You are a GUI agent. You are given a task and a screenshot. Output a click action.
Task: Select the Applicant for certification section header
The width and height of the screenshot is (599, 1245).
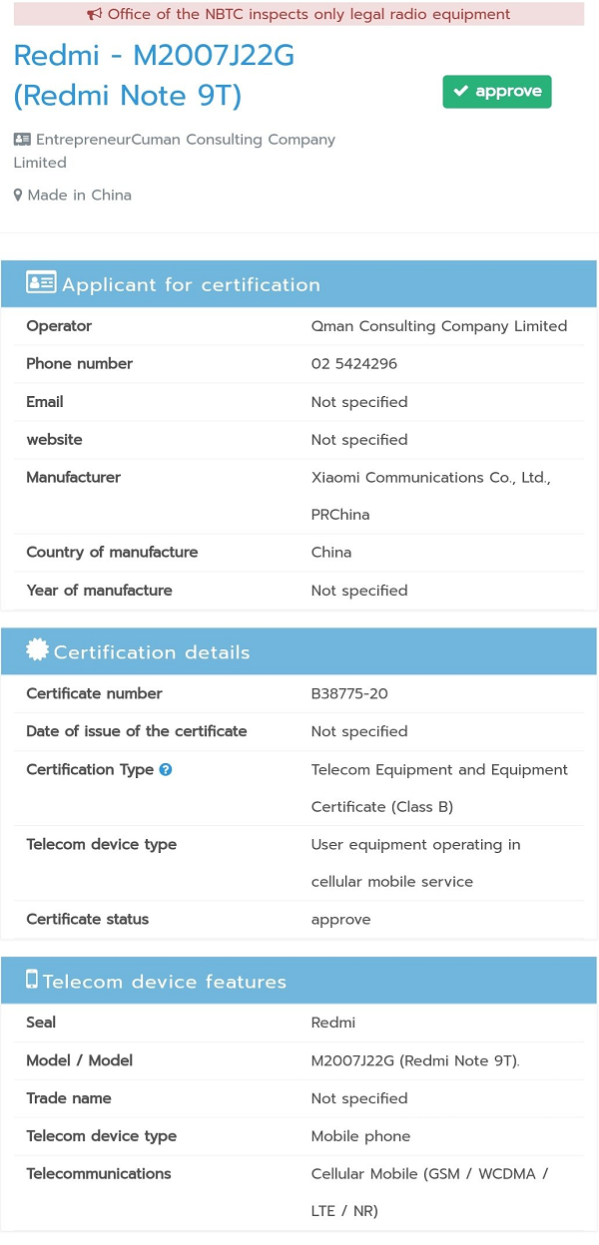191,284
